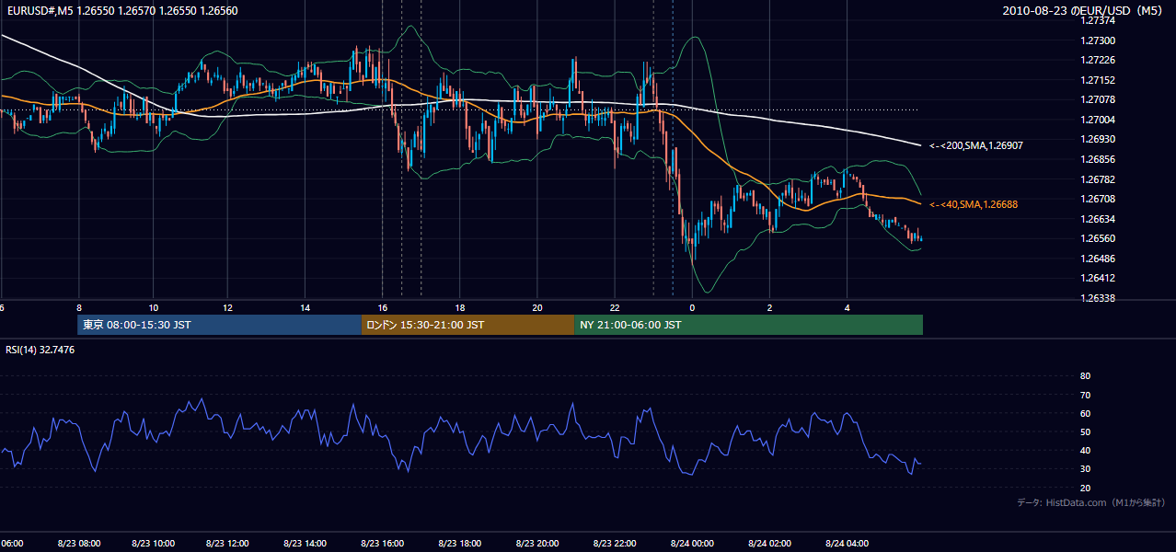Click the 2010-08-23 のEUR/USD (M5) caption
Image resolution: width=1176 pixels, height=552 pixels.
tap(1083, 11)
